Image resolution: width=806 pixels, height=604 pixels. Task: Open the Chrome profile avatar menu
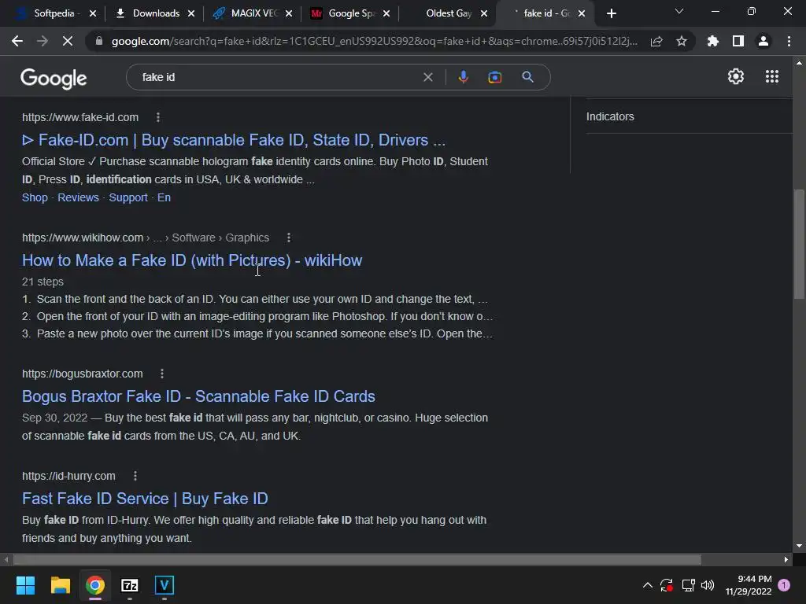point(763,41)
